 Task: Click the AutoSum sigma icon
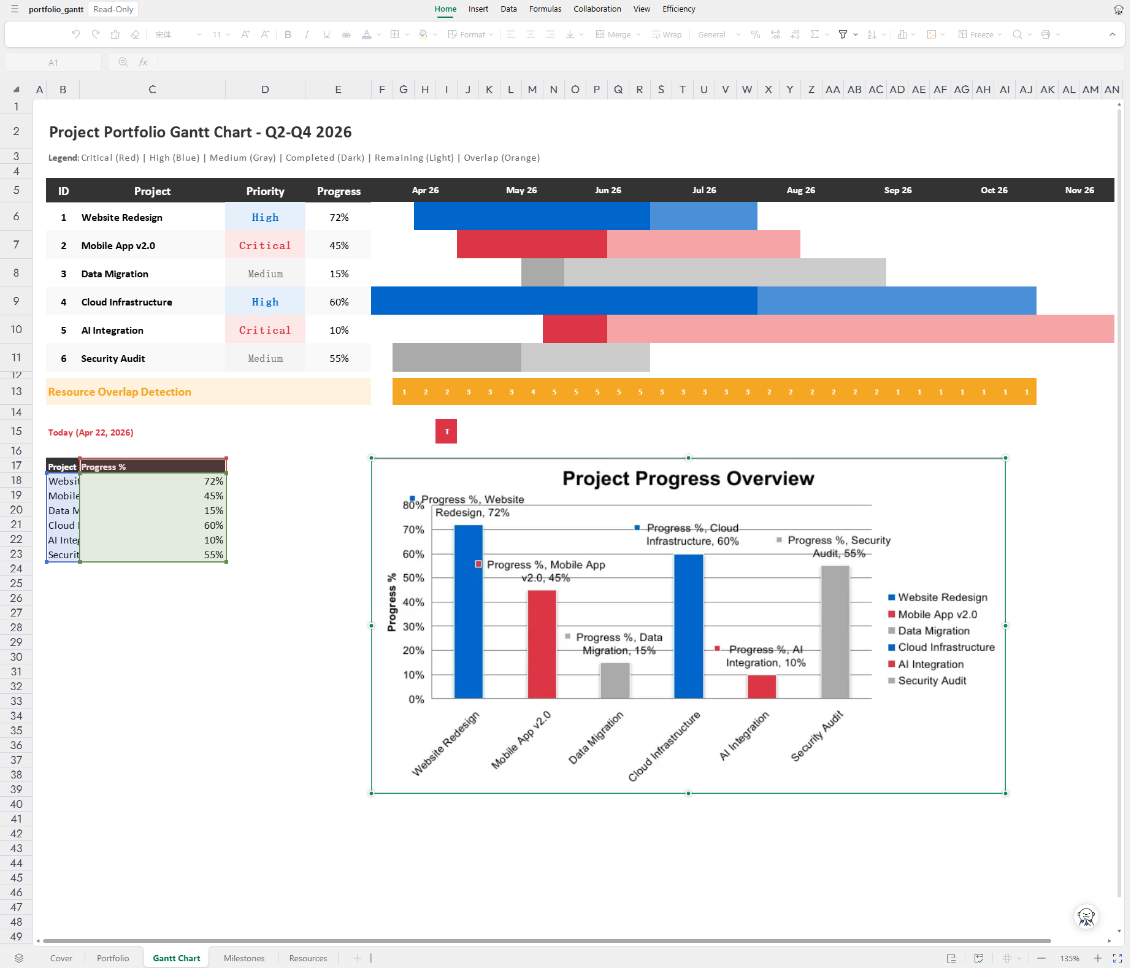tap(815, 34)
